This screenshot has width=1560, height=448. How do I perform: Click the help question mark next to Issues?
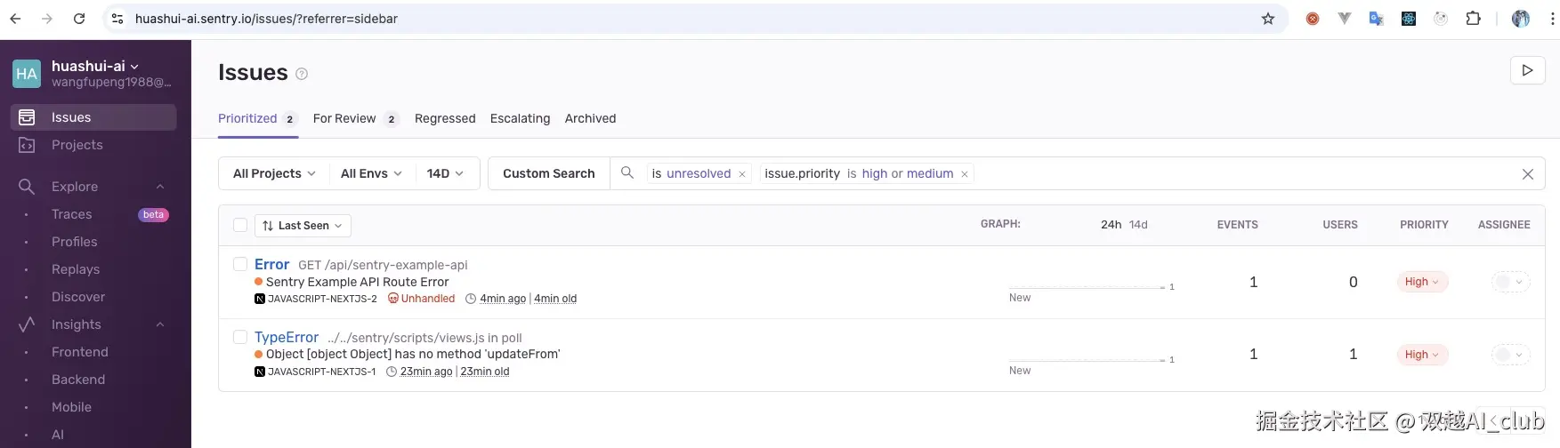click(x=302, y=74)
